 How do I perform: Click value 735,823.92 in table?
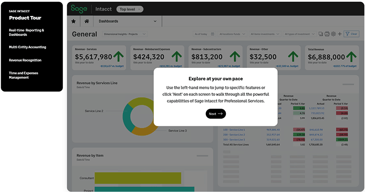tap(318, 113)
